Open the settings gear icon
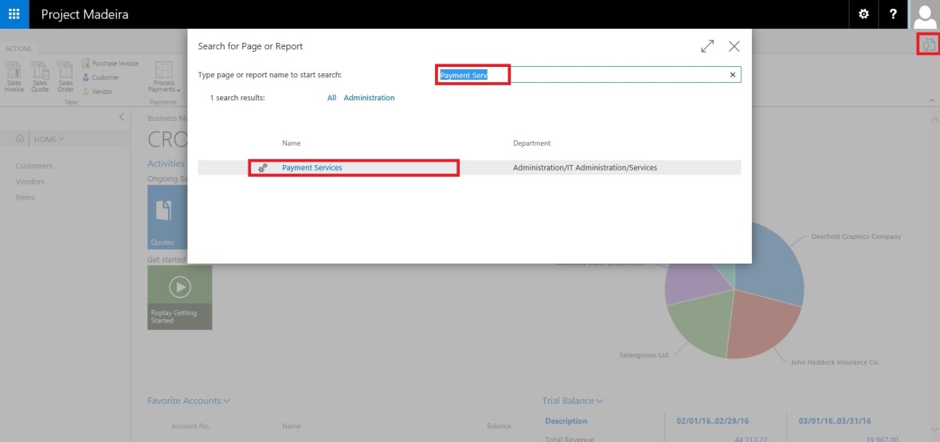The width and height of the screenshot is (940, 442). pyautogui.click(x=864, y=14)
